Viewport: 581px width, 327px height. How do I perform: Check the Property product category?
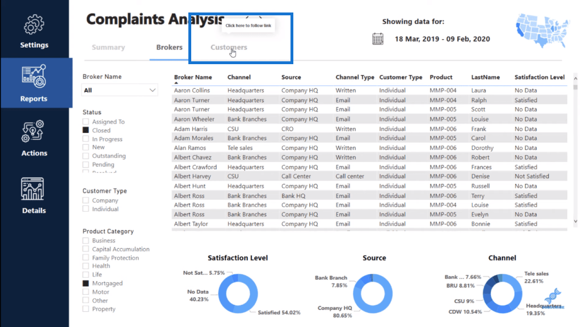pyautogui.click(x=86, y=309)
